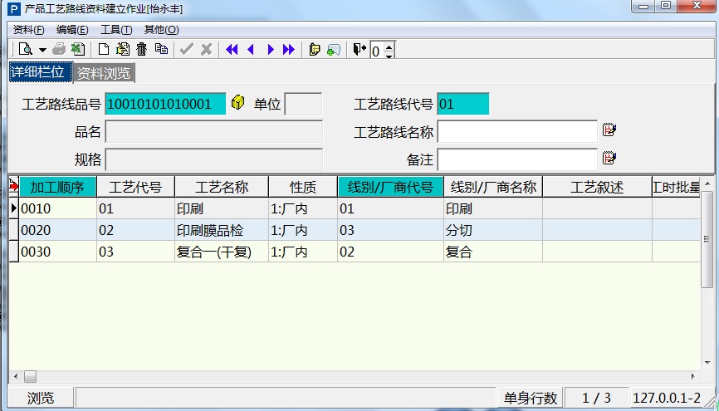This screenshot has width=719, height=411.
Task: Click the 工艺叙述 column header
Action: pos(598,187)
